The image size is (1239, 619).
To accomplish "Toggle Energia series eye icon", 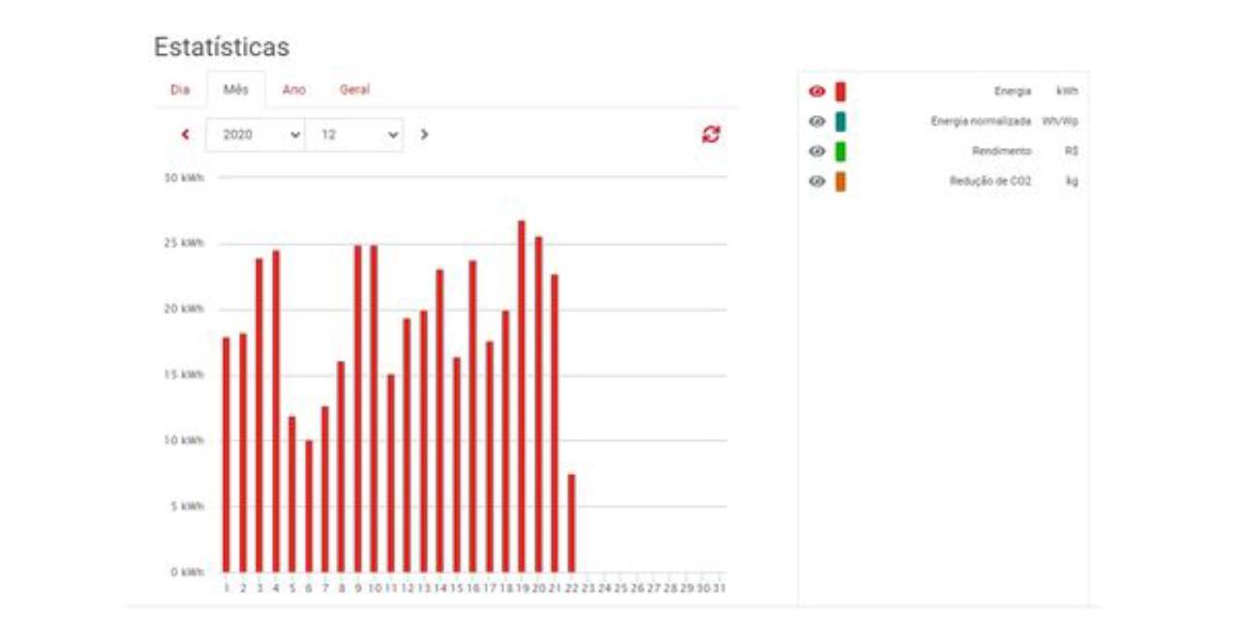I will pyautogui.click(x=817, y=92).
